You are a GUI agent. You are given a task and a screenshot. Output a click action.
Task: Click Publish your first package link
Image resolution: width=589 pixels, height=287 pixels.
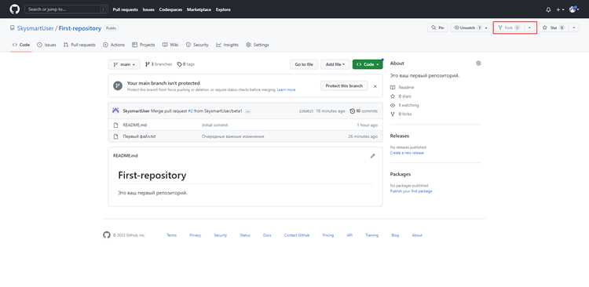[411, 191]
